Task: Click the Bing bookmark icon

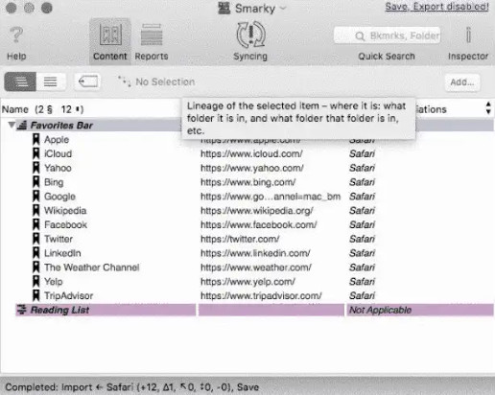Action: pyautogui.click(x=36, y=182)
